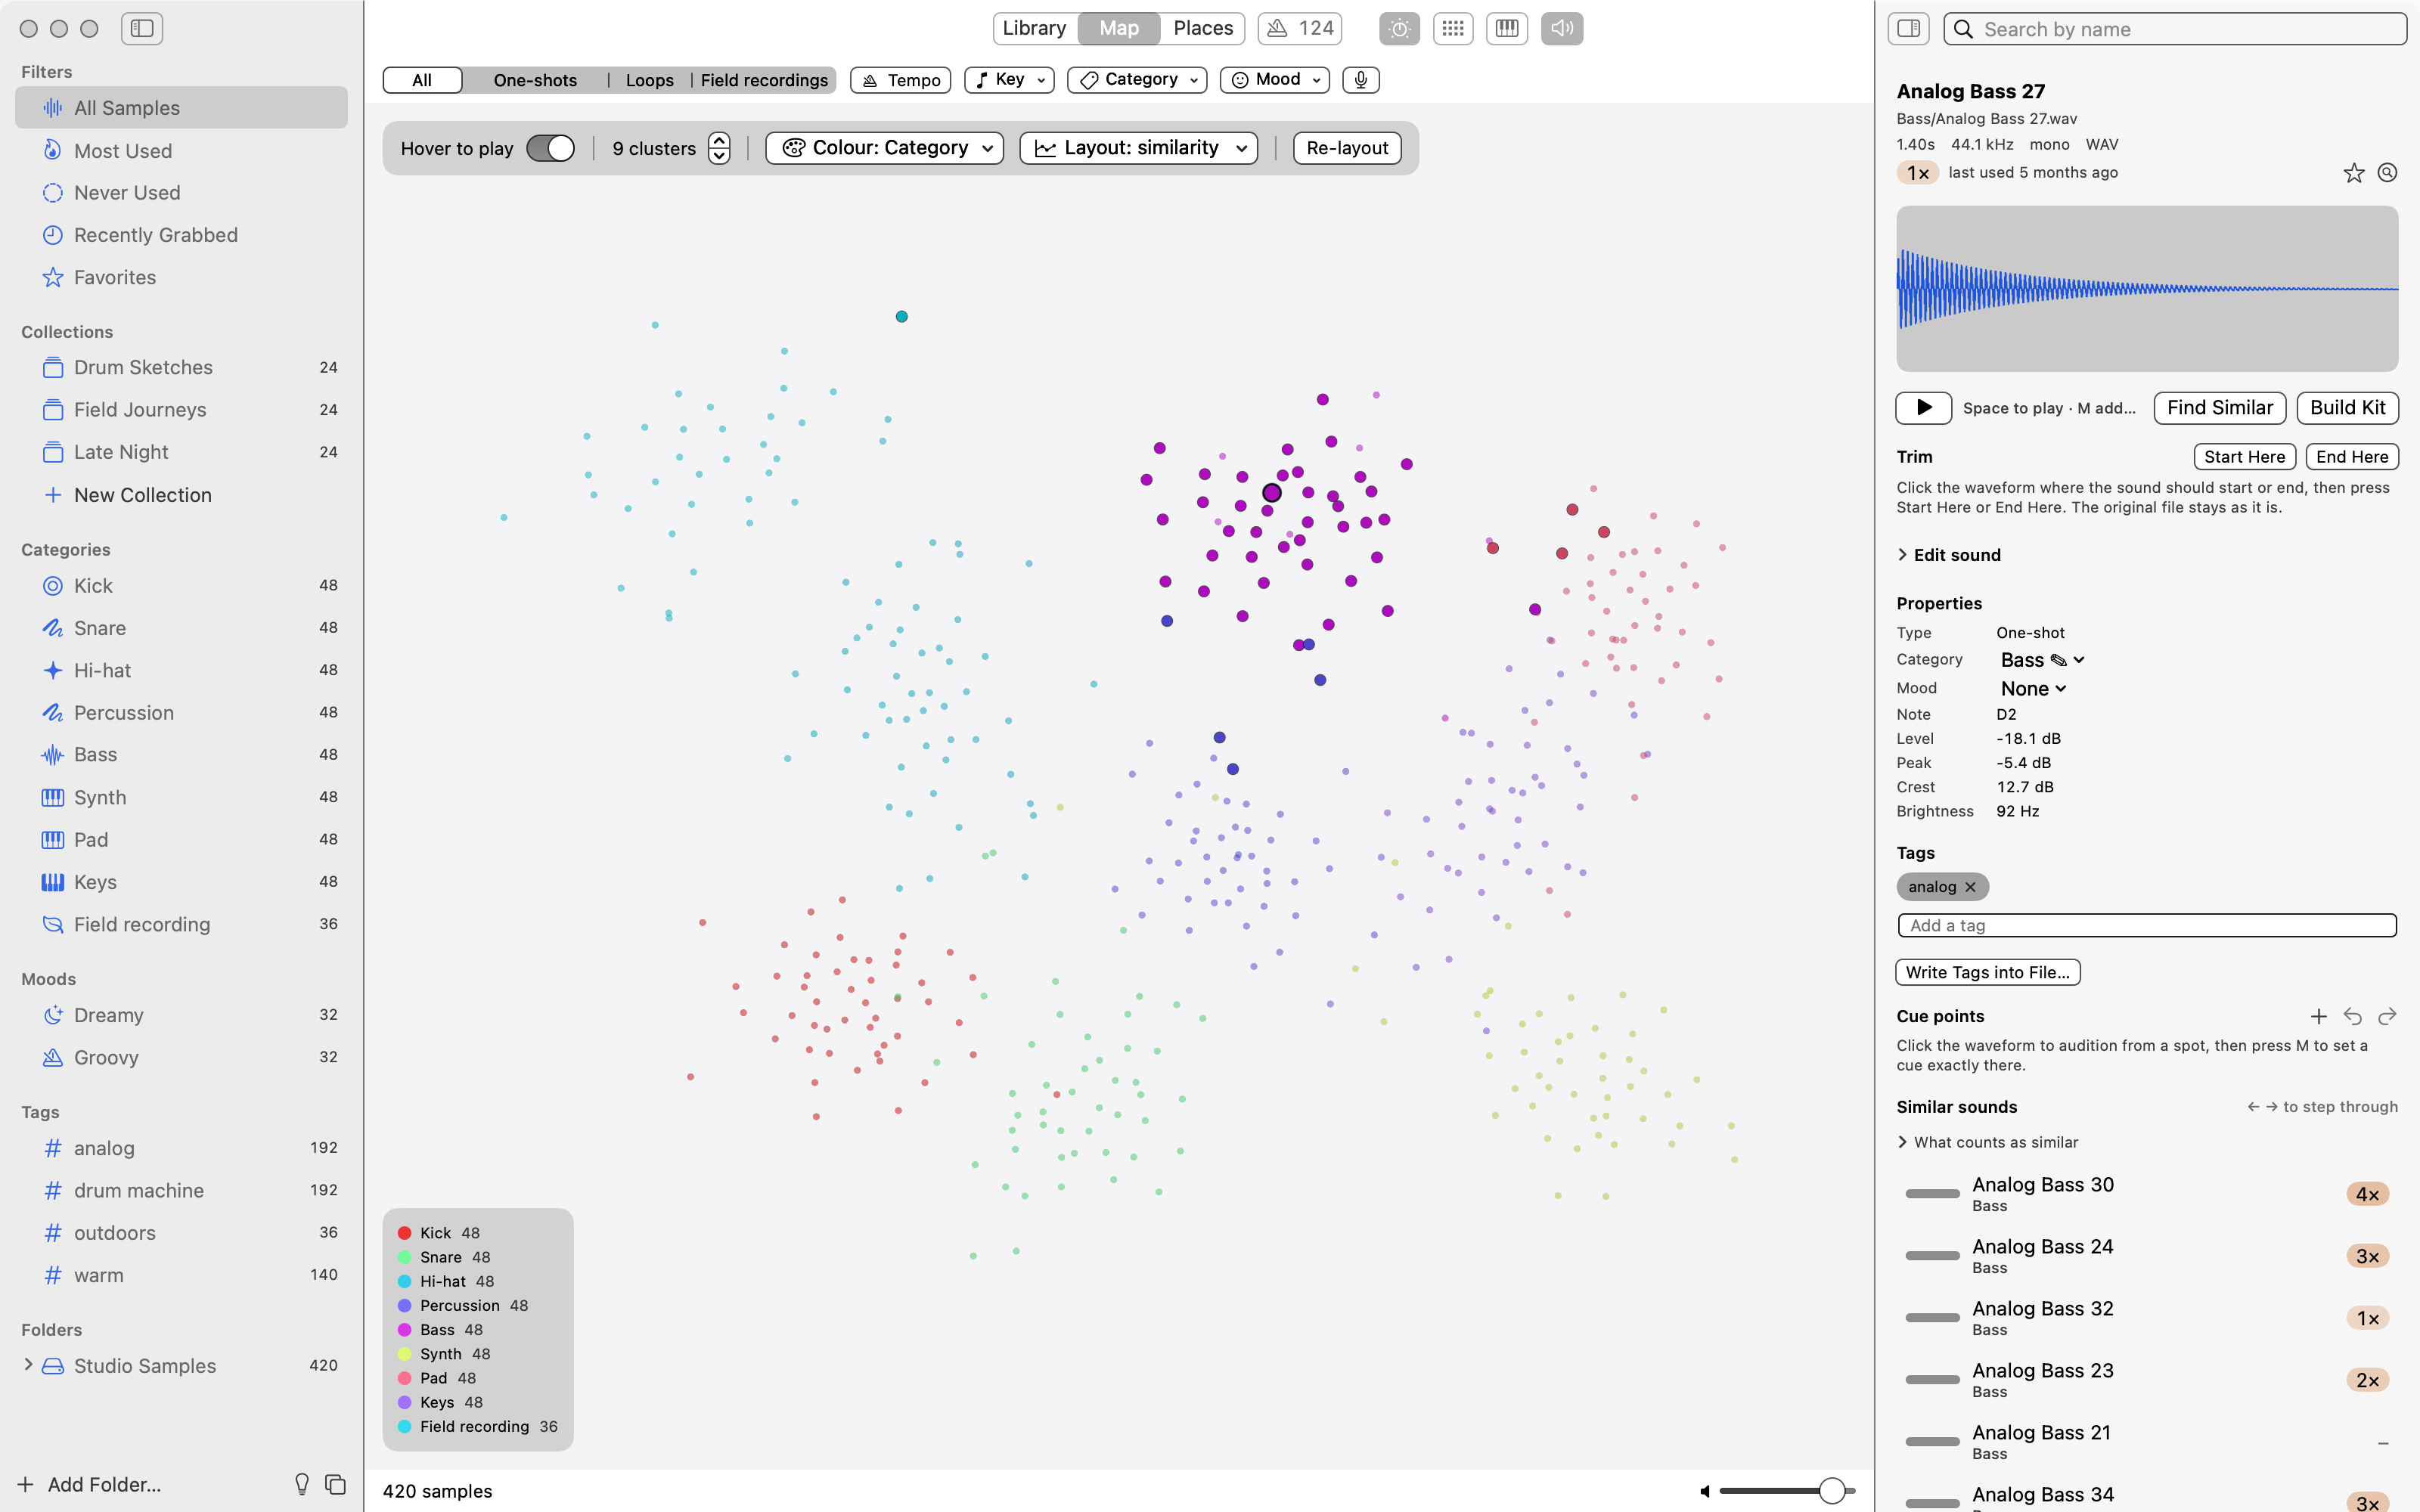Switch to the Library tab
This screenshot has height=1512, width=2420.
pos(1034,28)
